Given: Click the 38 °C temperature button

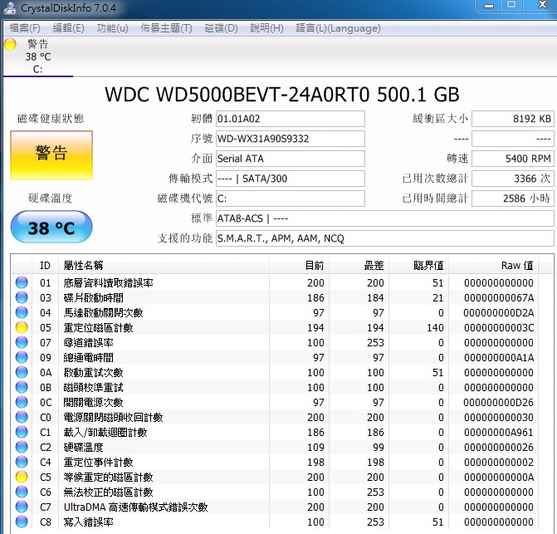Looking at the screenshot, I should 51,227.
